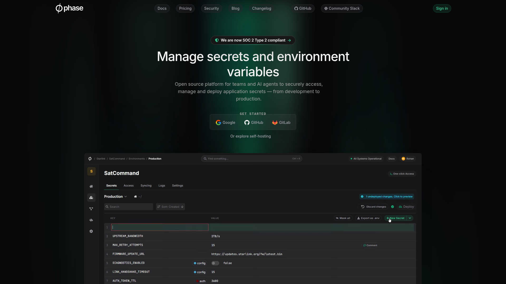
Task: Visit the Blog link
Action: [235, 8]
